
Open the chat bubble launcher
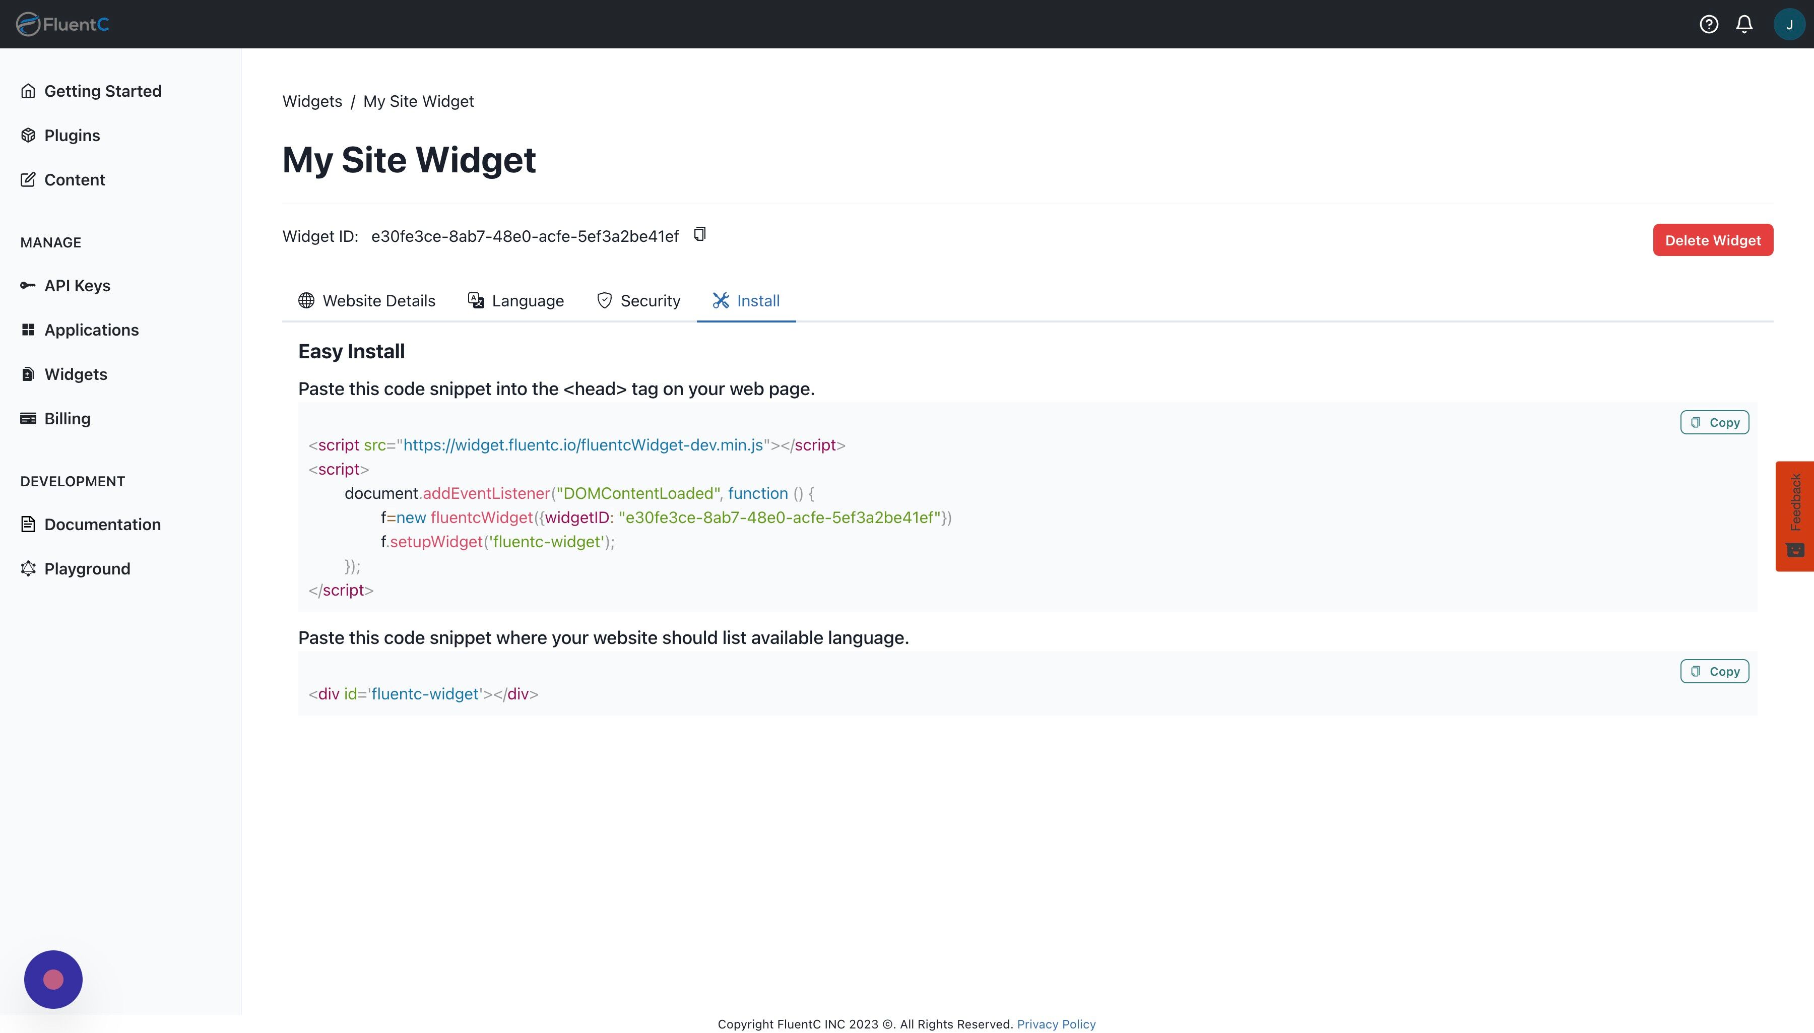click(x=53, y=979)
